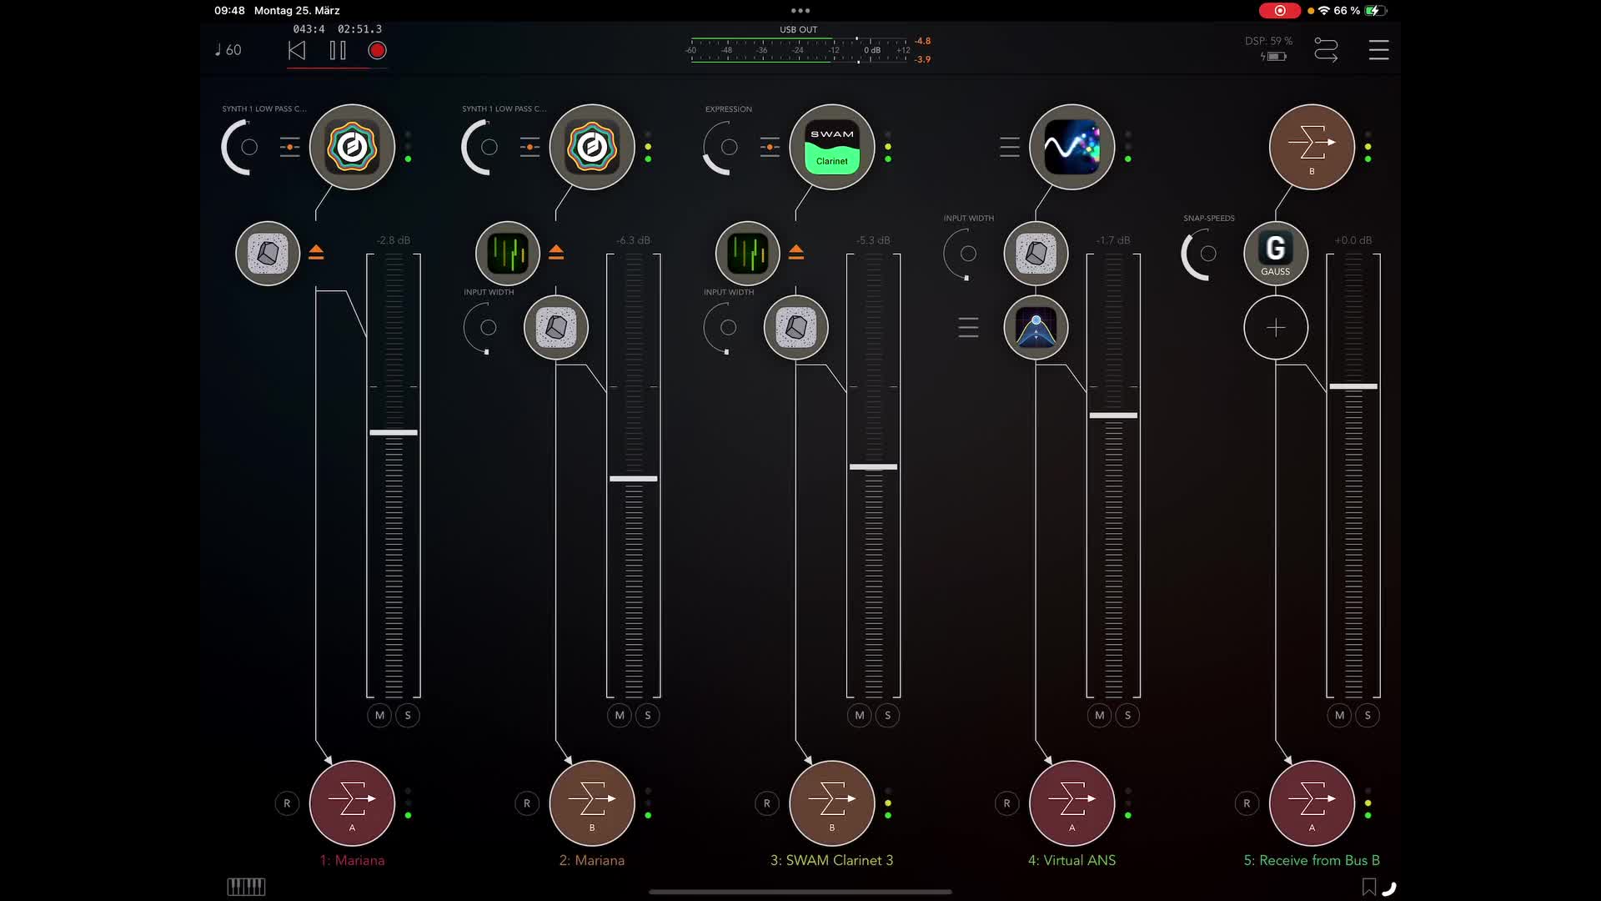The height and width of the screenshot is (901, 1601).
Task: Adjust channel 1 volume fader handle
Action: tap(394, 432)
